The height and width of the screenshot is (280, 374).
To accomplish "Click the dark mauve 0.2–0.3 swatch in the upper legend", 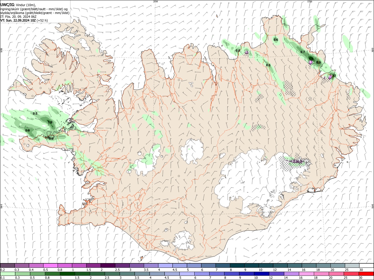I will pos(7,266).
